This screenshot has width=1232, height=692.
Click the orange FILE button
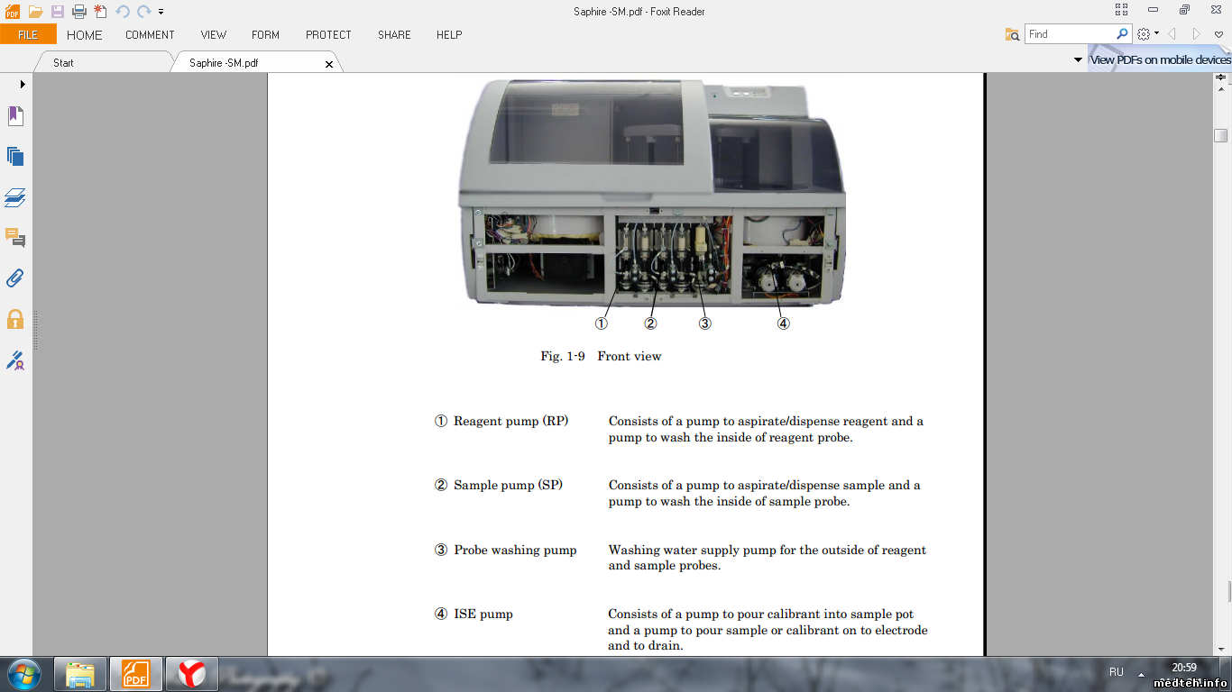28,34
